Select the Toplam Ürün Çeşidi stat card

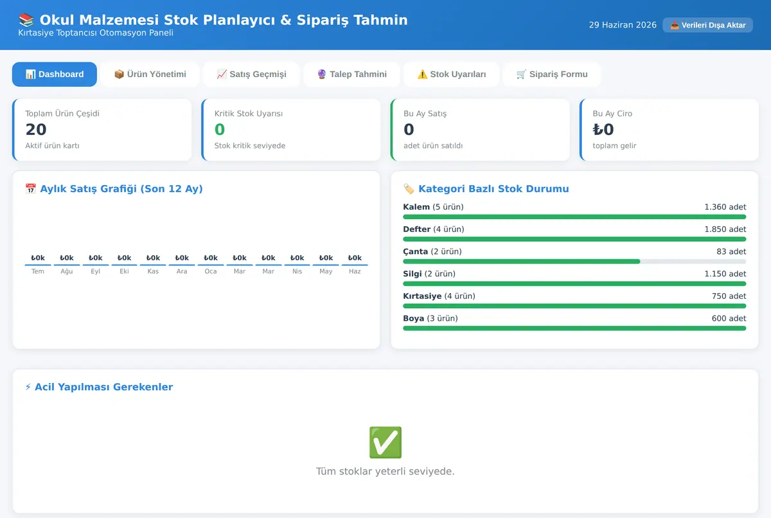click(102, 129)
